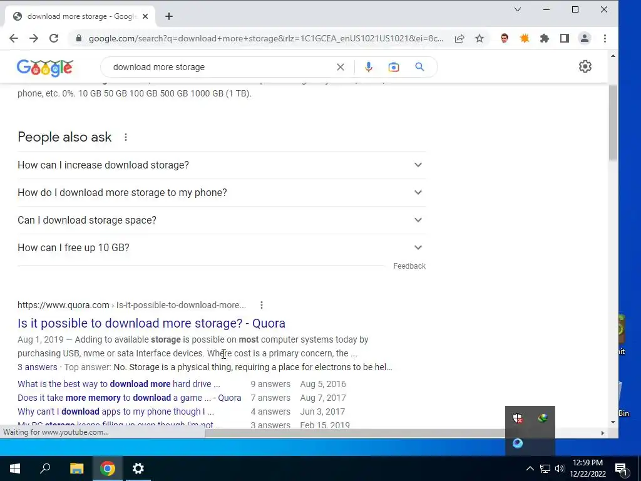This screenshot has width=641, height=481.
Task: Open 'Does it take more memory to download a game' link
Action: pyautogui.click(x=129, y=398)
